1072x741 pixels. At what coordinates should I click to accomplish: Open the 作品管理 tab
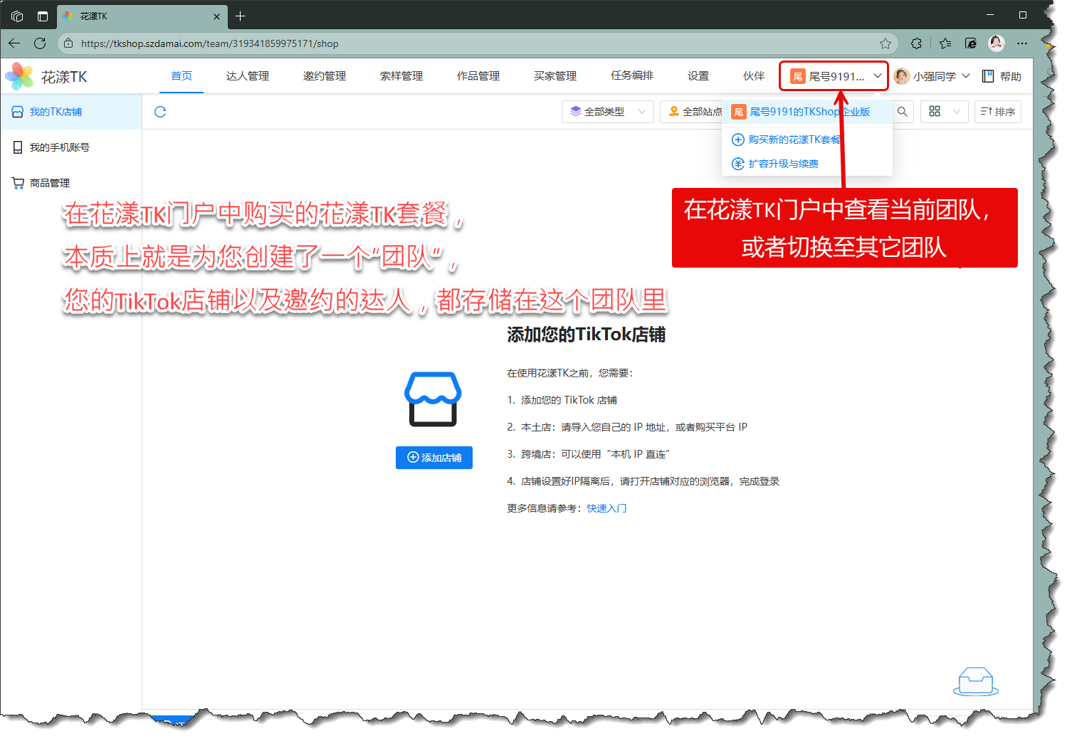pos(478,75)
